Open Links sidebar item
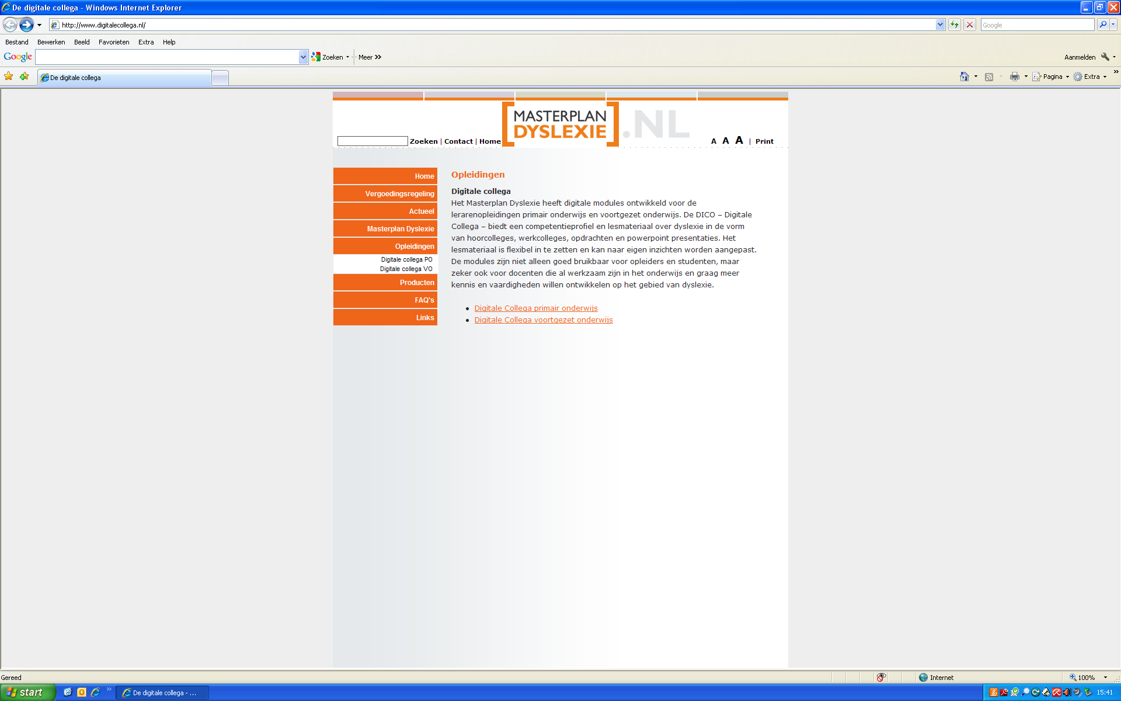This screenshot has height=701, width=1121. (x=385, y=317)
